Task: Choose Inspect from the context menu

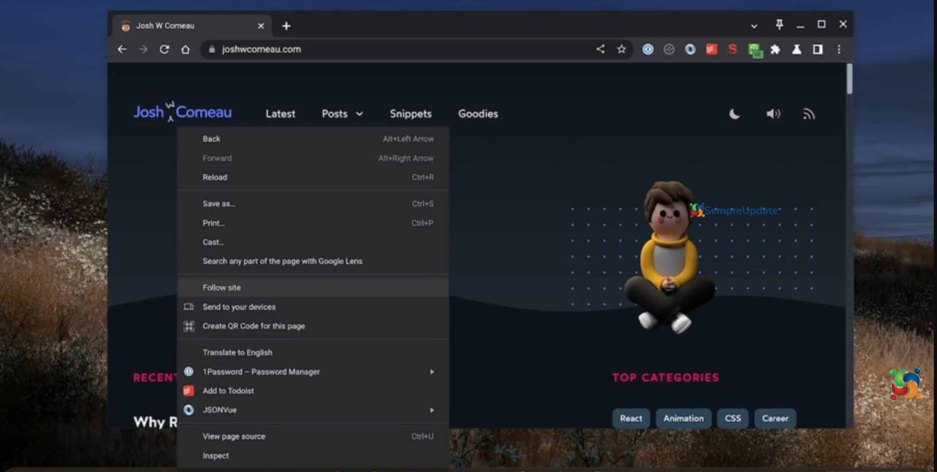Action: [x=313, y=456]
